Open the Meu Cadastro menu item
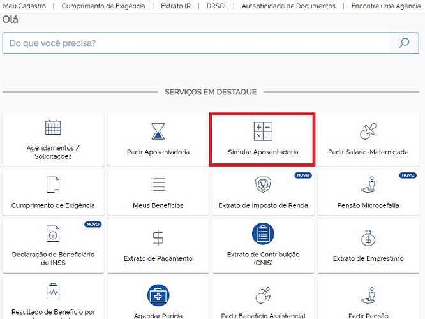Viewport: 425px width, 319px height. (24, 6)
